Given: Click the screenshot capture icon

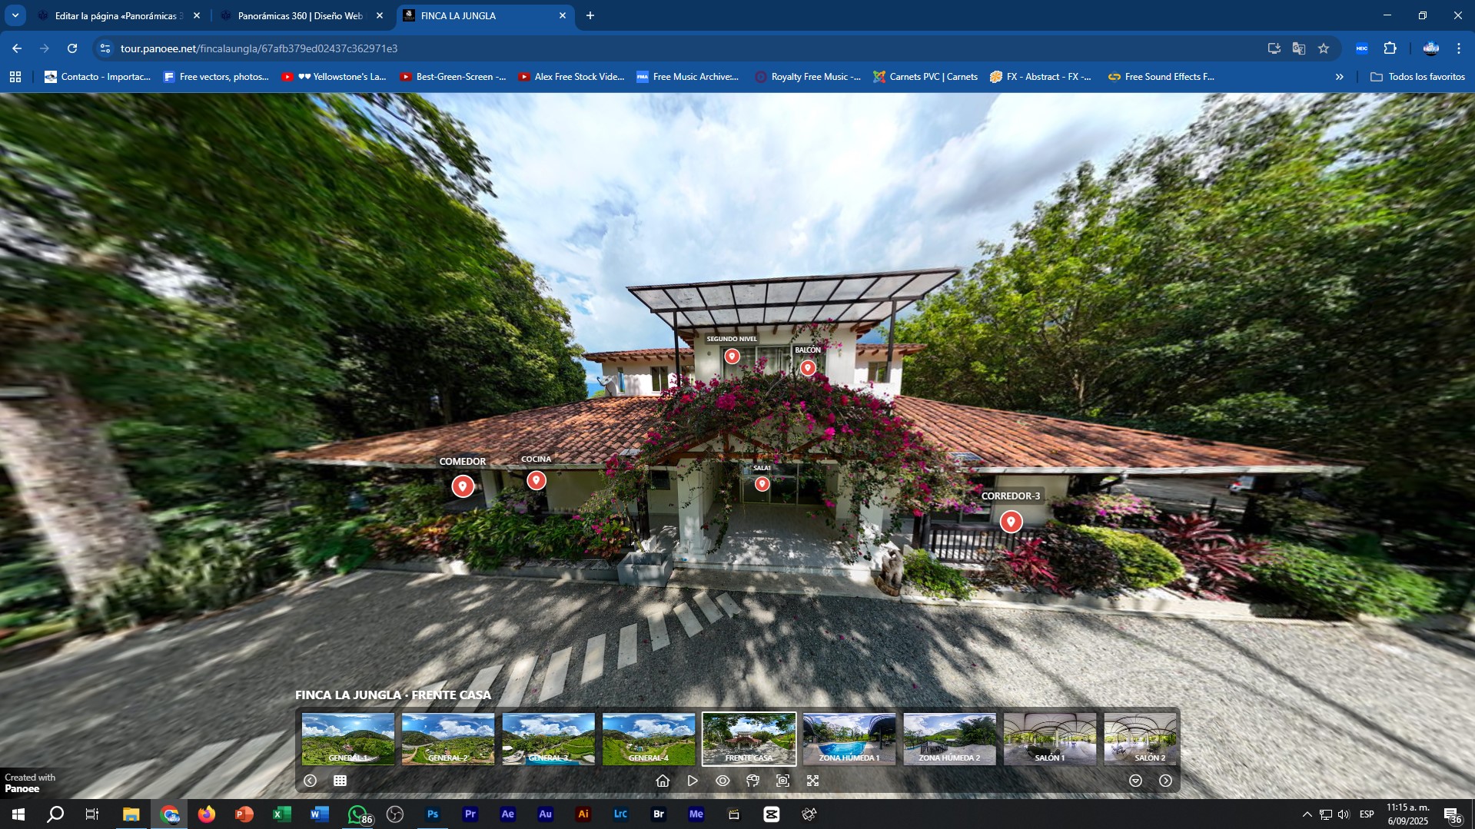Looking at the screenshot, I should (782, 781).
